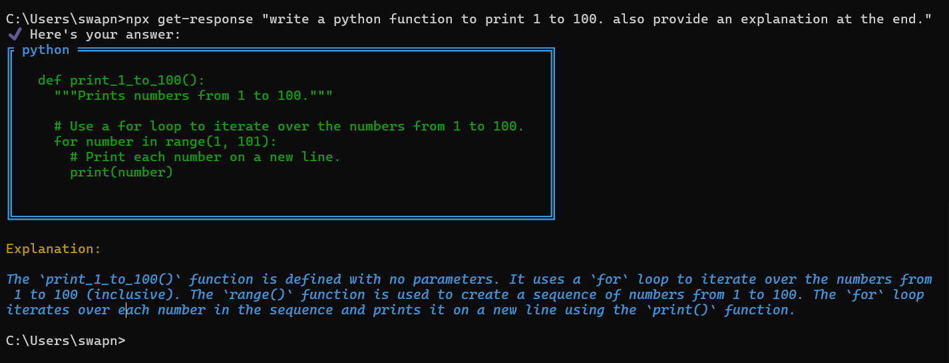Image resolution: width=949 pixels, height=363 pixels.
Task: Click the 'print(number)' code line
Action: 121,173
